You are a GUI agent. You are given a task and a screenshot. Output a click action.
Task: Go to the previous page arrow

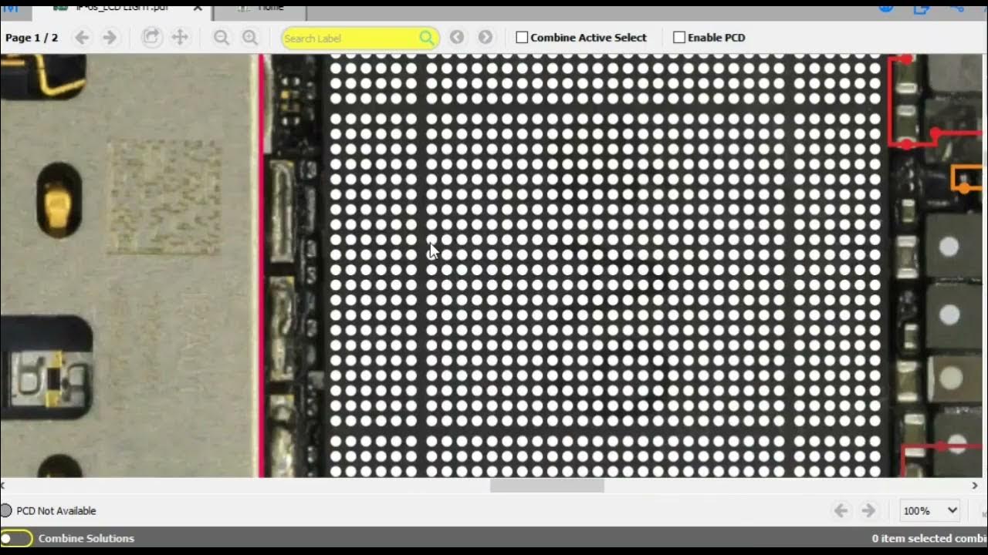click(82, 37)
